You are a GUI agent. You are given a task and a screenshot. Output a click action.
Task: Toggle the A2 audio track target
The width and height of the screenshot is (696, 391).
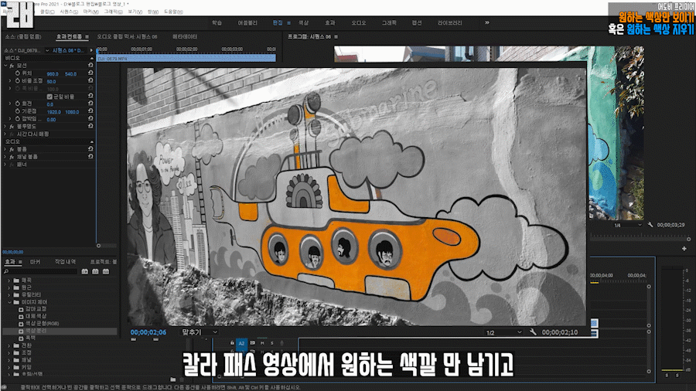(x=241, y=343)
